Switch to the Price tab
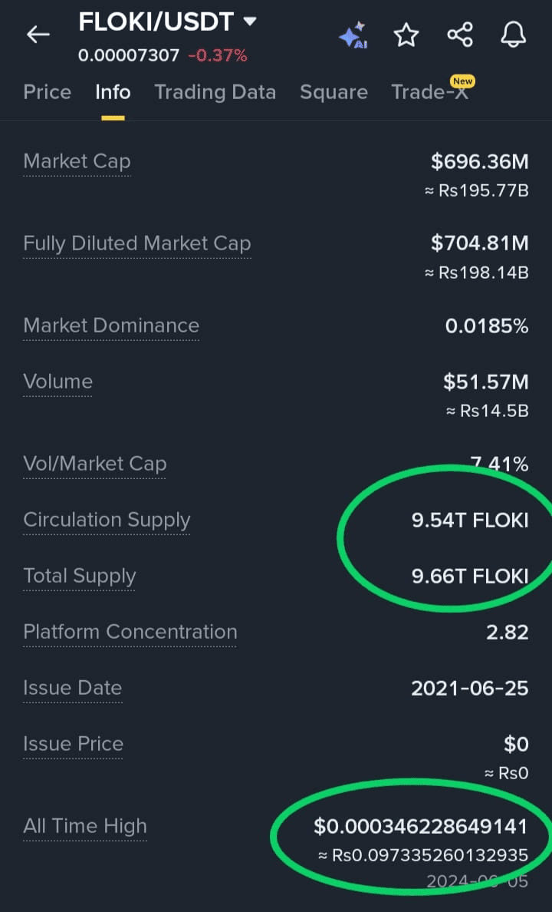The width and height of the screenshot is (552, 912). coord(47,92)
